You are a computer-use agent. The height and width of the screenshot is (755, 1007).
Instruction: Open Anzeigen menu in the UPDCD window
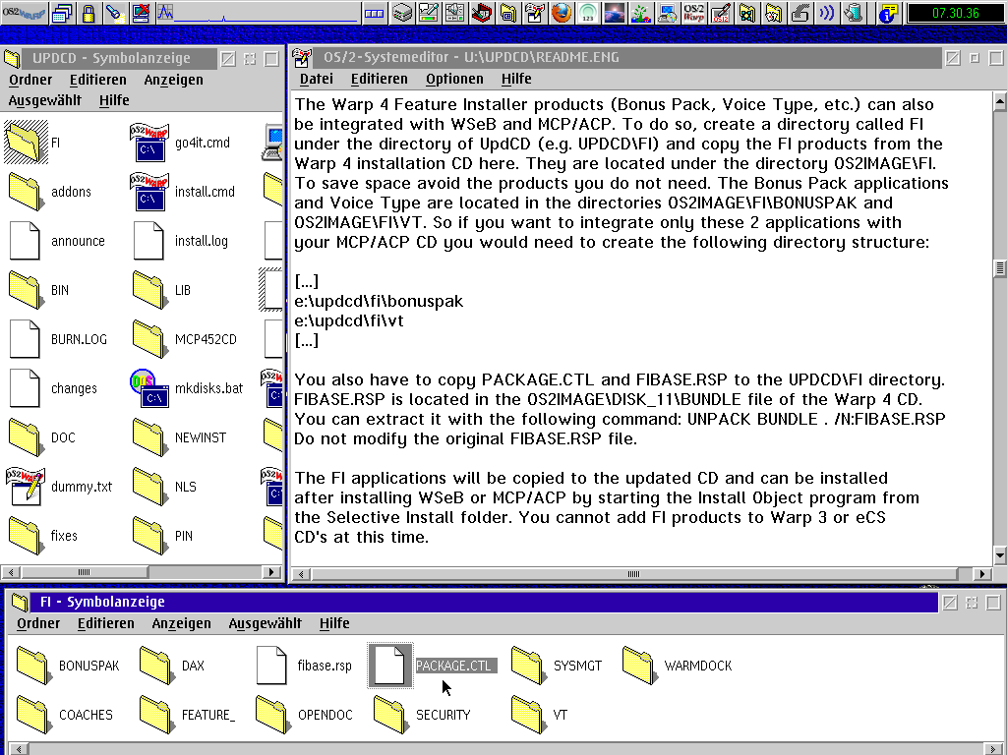pyautogui.click(x=173, y=80)
